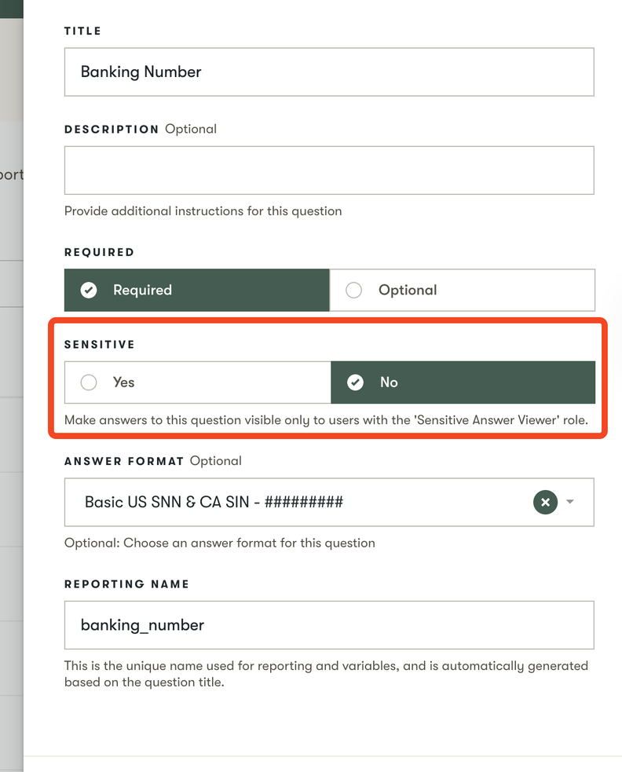This screenshot has width=622, height=772.
Task: Select the word "Required" in the Required toggle
Action: [142, 290]
